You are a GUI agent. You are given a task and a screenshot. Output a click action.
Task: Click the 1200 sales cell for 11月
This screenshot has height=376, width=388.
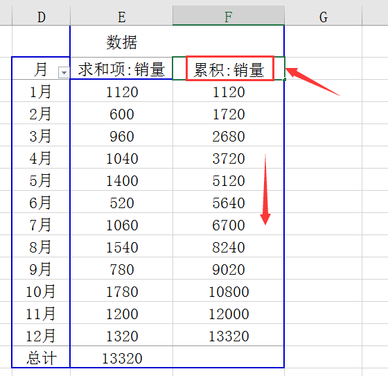pos(121,313)
